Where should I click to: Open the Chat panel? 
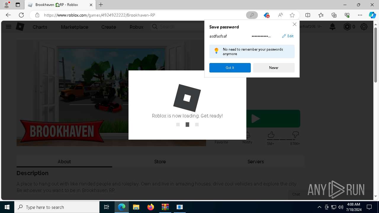[x=296, y=194]
